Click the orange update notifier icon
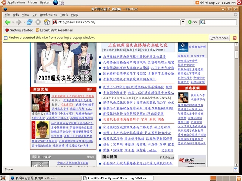242x181 pixels. point(197,3)
